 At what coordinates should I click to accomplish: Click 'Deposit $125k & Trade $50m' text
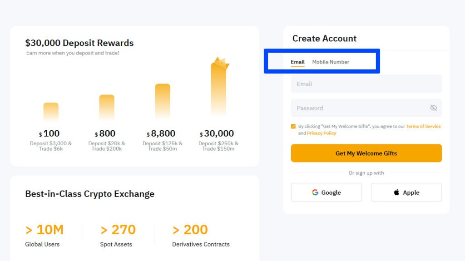click(163, 146)
